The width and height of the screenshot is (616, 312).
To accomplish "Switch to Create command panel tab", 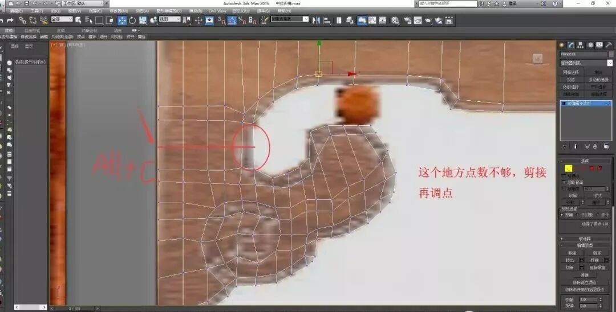I will (562, 45).
